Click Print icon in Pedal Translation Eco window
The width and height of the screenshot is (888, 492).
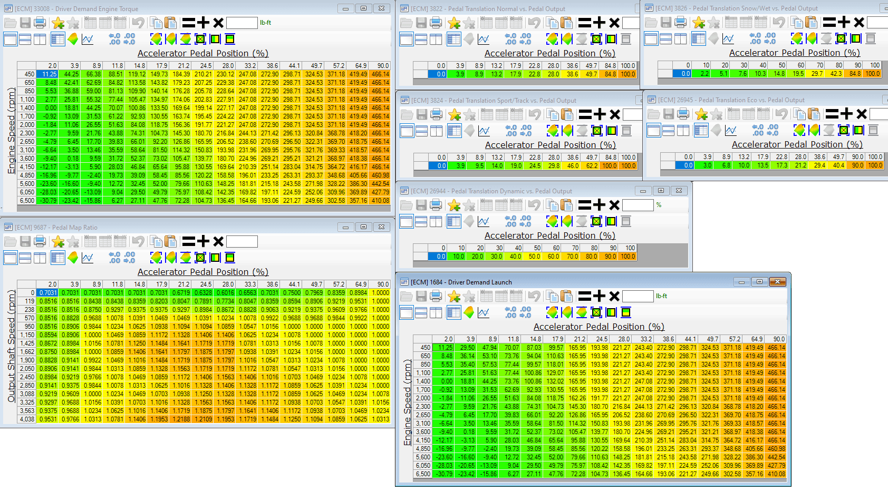pos(683,114)
